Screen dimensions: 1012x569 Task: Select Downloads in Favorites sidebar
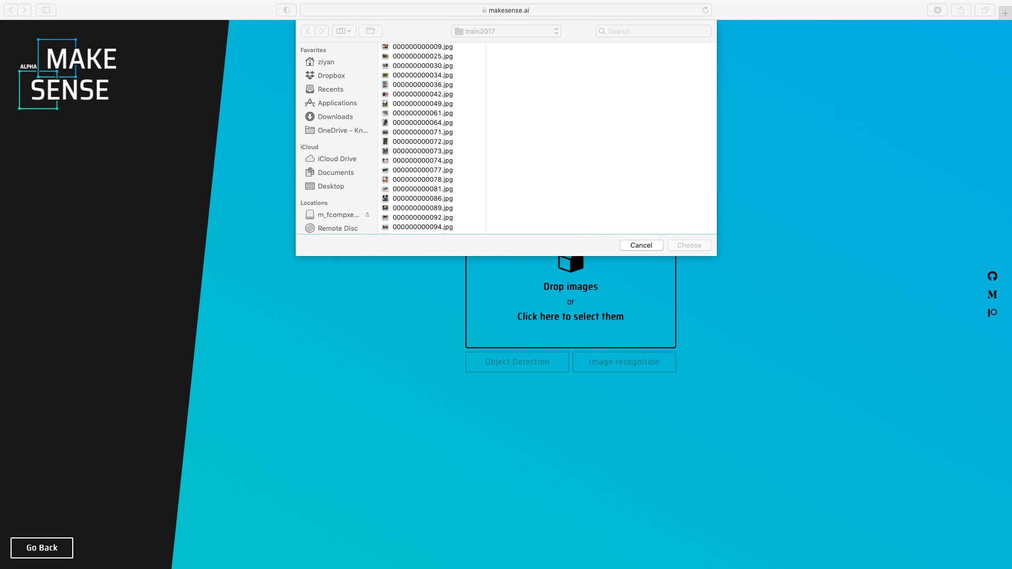pos(335,116)
